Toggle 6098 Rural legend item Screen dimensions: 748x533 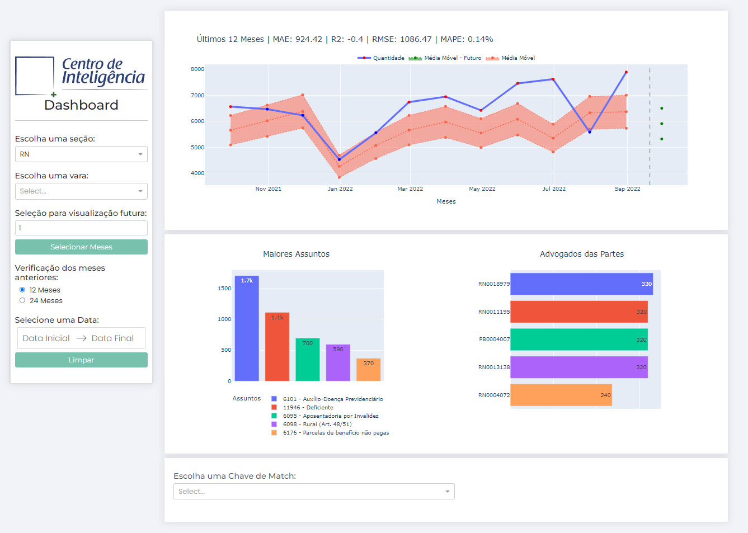tap(312, 424)
